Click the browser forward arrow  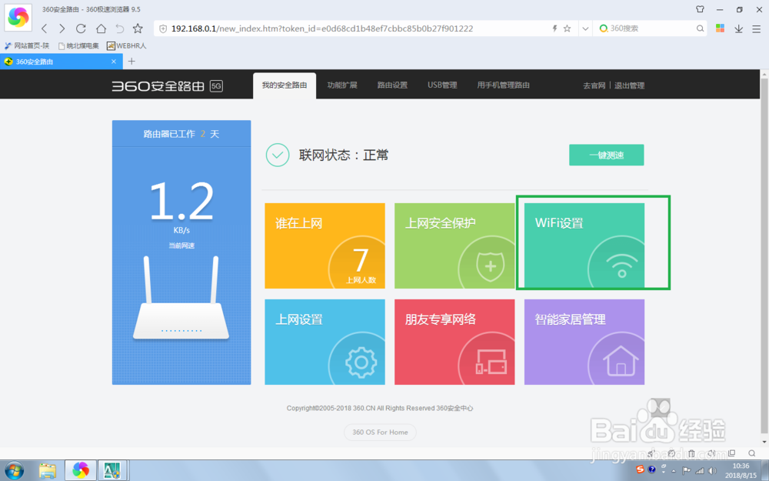pos(62,28)
